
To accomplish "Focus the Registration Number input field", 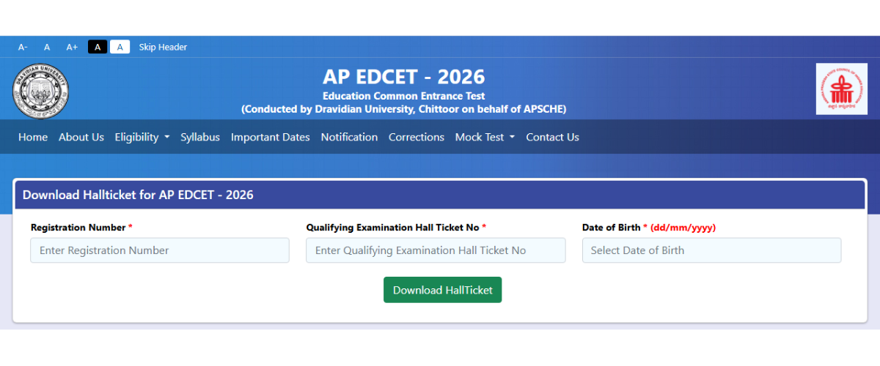I will 160,250.
